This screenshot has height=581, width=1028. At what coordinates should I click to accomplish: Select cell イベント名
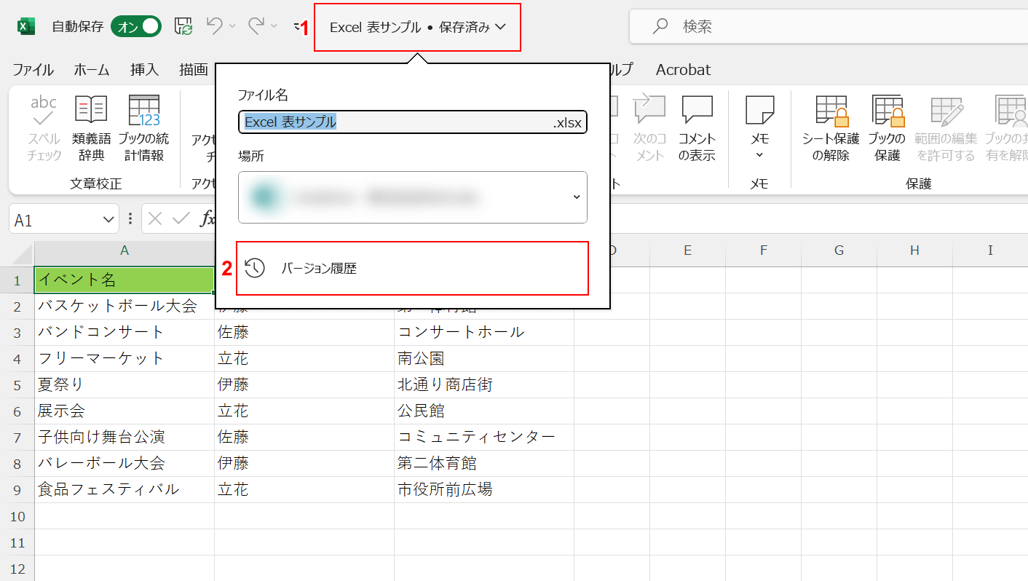coord(124,280)
